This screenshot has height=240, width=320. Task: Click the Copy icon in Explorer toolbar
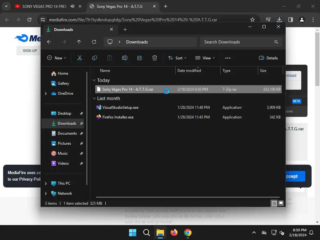pyautogui.click(x=94, y=58)
